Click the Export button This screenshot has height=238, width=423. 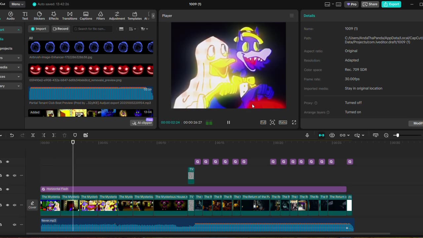click(391, 4)
